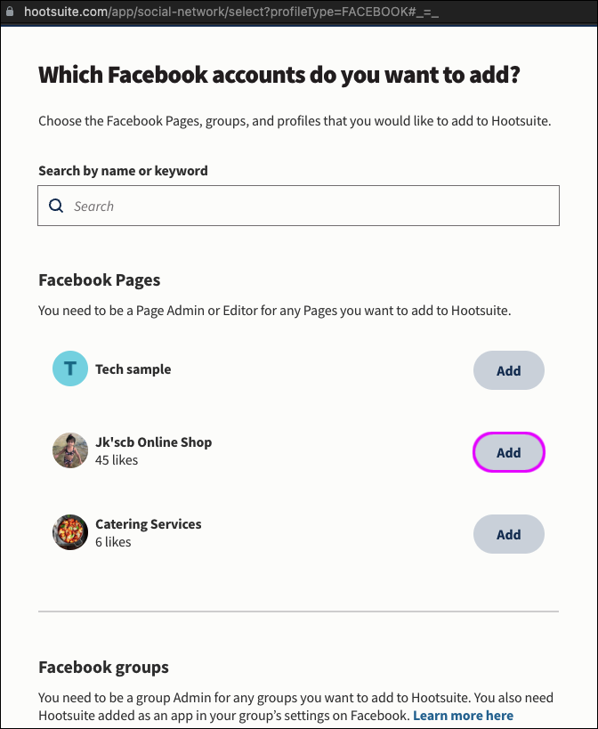Click the "45 likes" count text

tap(117, 460)
